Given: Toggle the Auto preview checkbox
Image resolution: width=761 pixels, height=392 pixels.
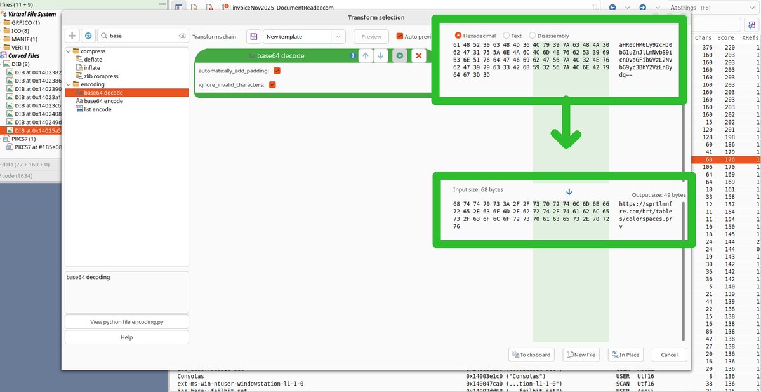Looking at the screenshot, I should [400, 36].
